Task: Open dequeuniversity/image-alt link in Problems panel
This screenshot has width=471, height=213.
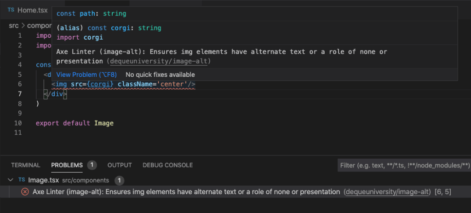Action: coord(387,192)
